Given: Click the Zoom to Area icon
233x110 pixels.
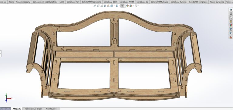Looking at the screenshot, I should pos(98,6).
